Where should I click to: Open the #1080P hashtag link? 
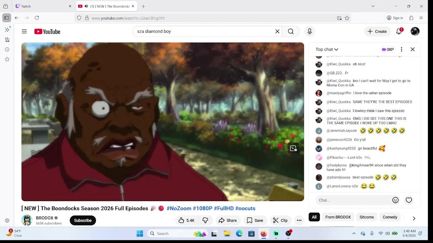[x=203, y=208]
